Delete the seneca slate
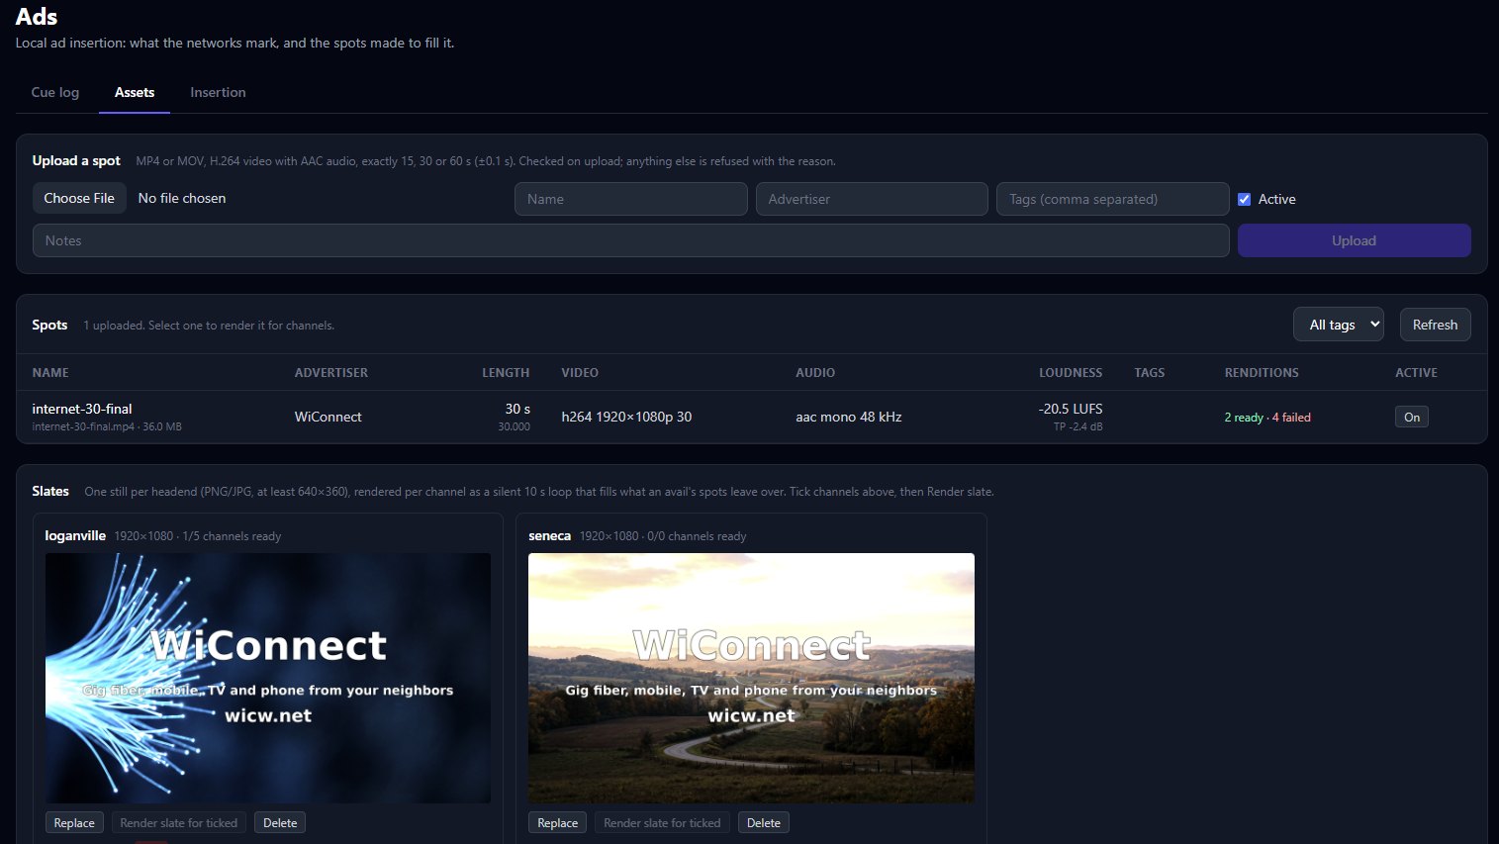Image resolution: width=1499 pixels, height=844 pixels. pos(764,823)
